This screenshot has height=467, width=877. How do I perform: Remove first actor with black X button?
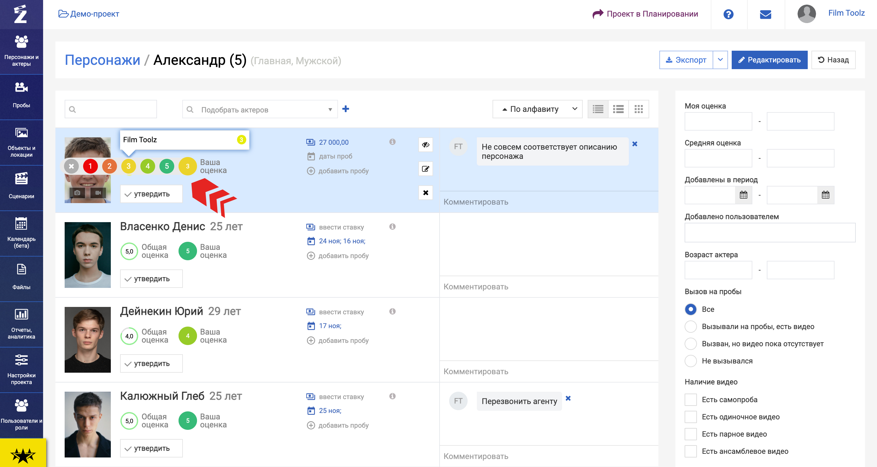pyautogui.click(x=425, y=193)
